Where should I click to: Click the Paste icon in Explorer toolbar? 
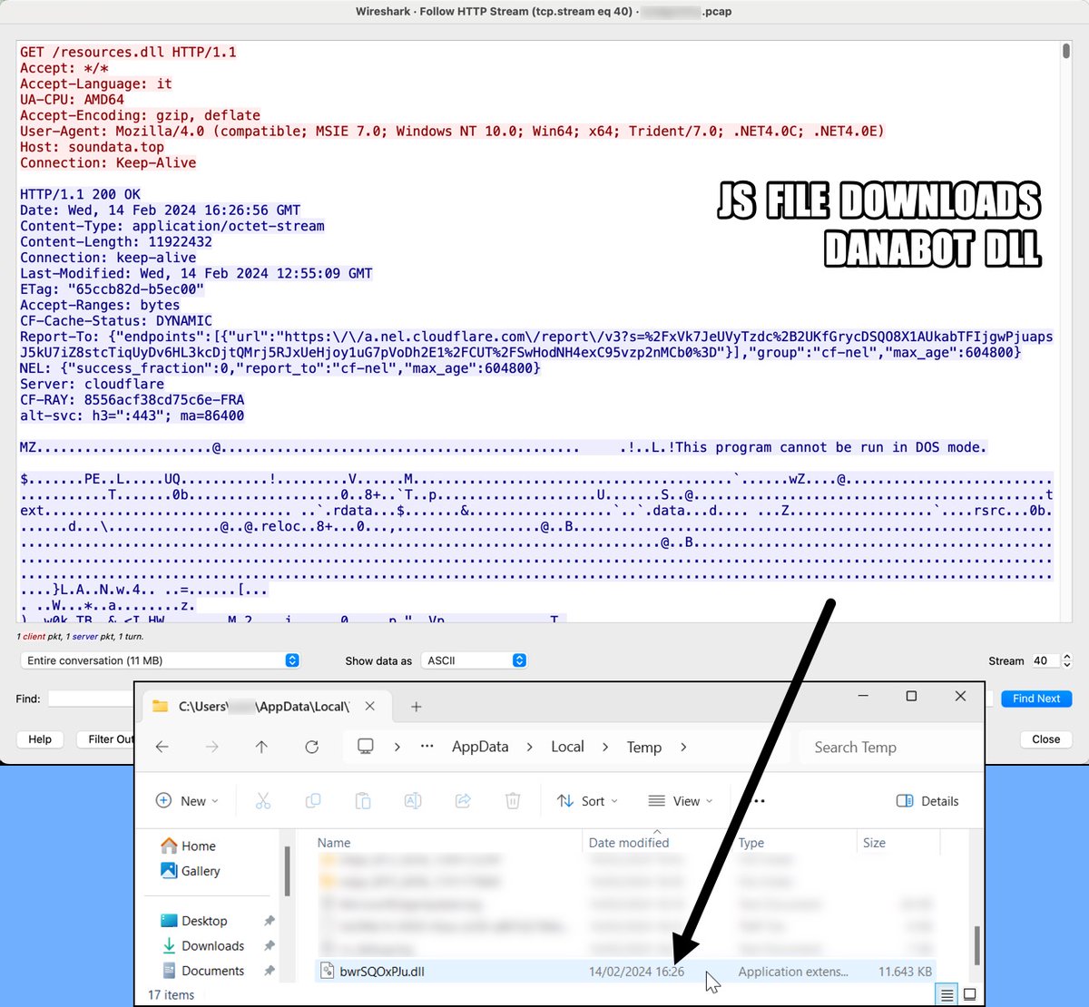[363, 801]
